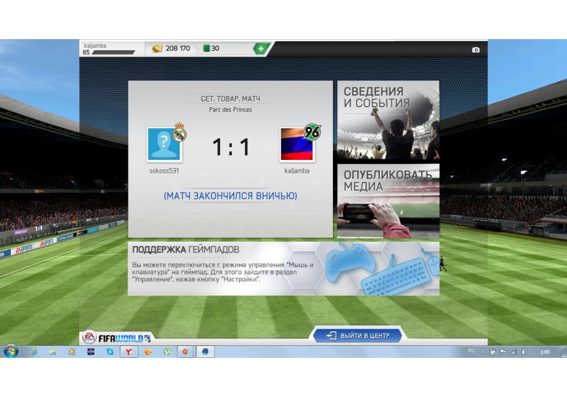
Task: Click the Real Madrid club crest
Action: [x=179, y=132]
